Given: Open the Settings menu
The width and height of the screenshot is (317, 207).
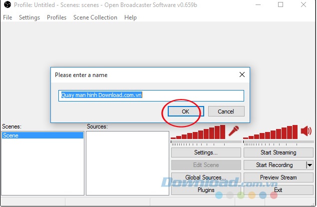Looking at the screenshot, I should 29,17.
